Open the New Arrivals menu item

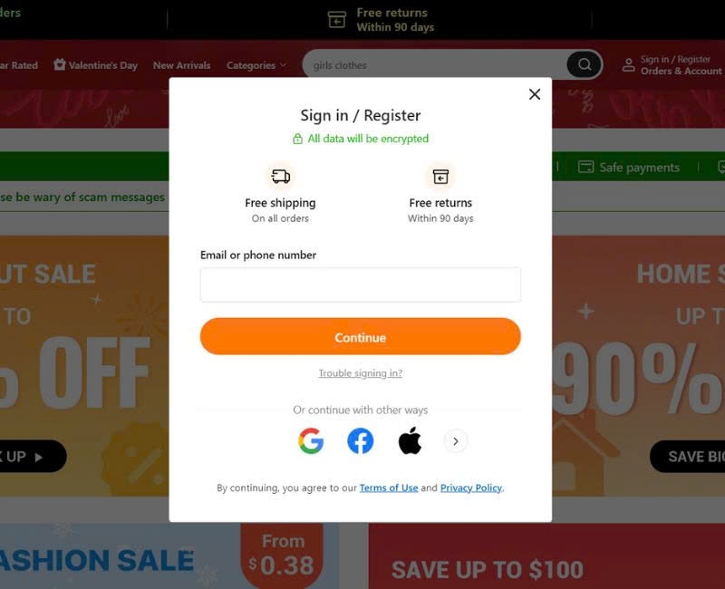coord(181,65)
